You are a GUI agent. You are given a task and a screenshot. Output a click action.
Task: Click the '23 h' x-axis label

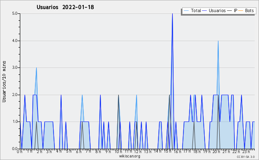coord(246,152)
